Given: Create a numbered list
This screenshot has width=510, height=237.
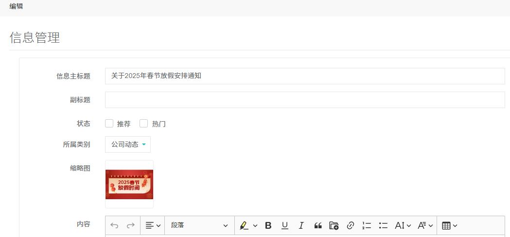Looking at the screenshot, I should tap(367, 225).
